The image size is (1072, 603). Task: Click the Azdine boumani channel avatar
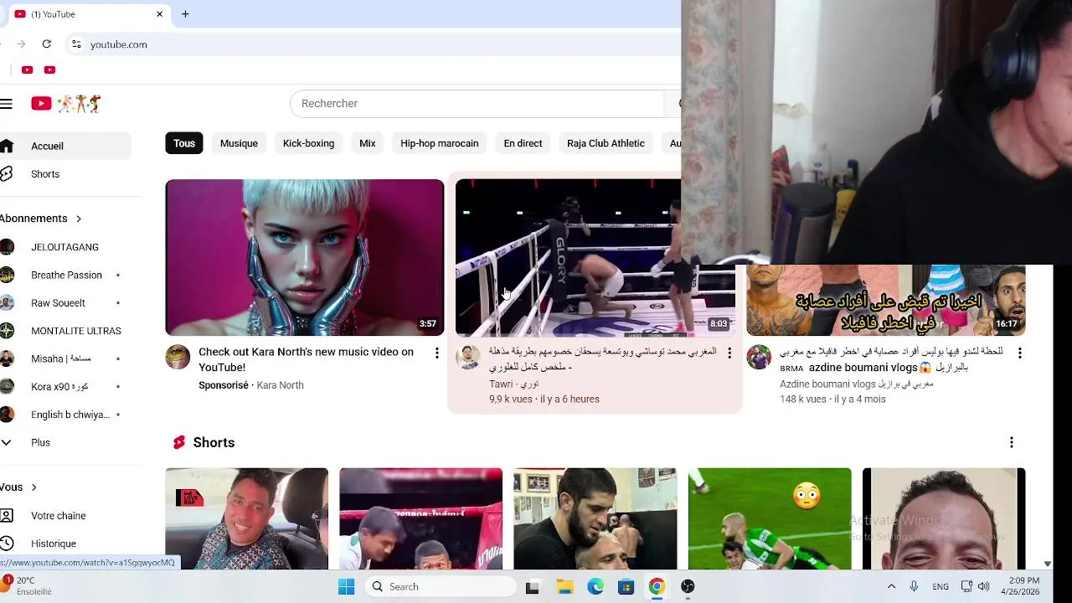pos(759,357)
